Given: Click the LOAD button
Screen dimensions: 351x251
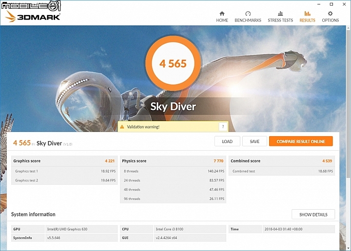Looking at the screenshot, I should click(227, 142).
